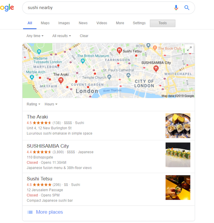Expand the Rating filter dropdown
Viewport: 214px width, 223px height.
[x=33, y=104]
